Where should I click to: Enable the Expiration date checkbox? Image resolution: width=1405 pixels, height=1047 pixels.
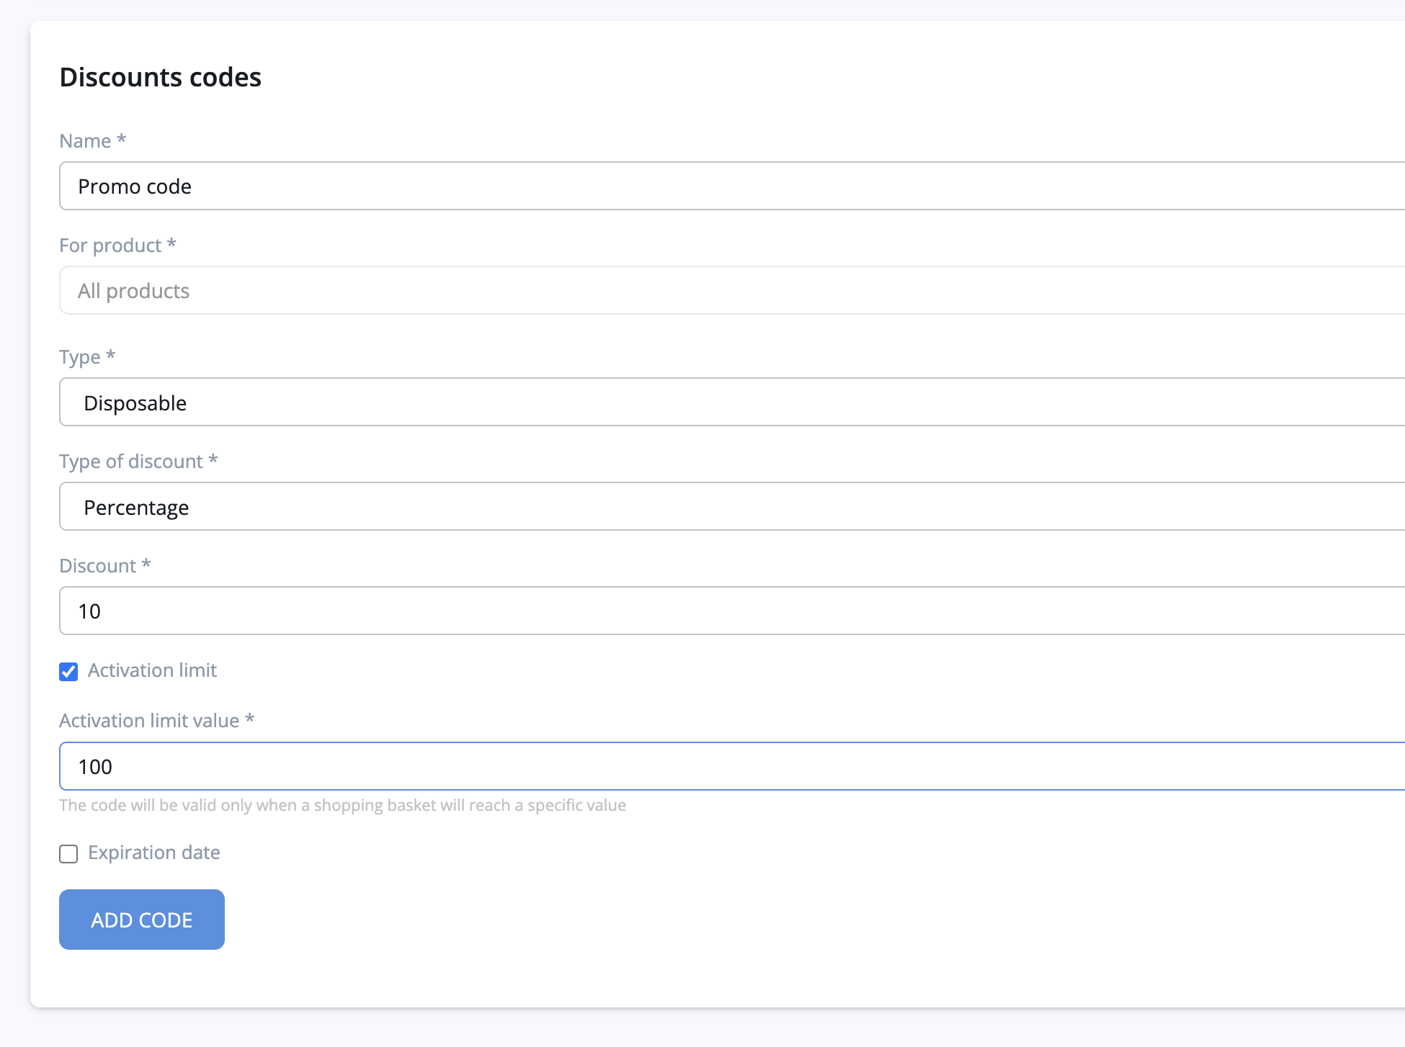pos(68,854)
